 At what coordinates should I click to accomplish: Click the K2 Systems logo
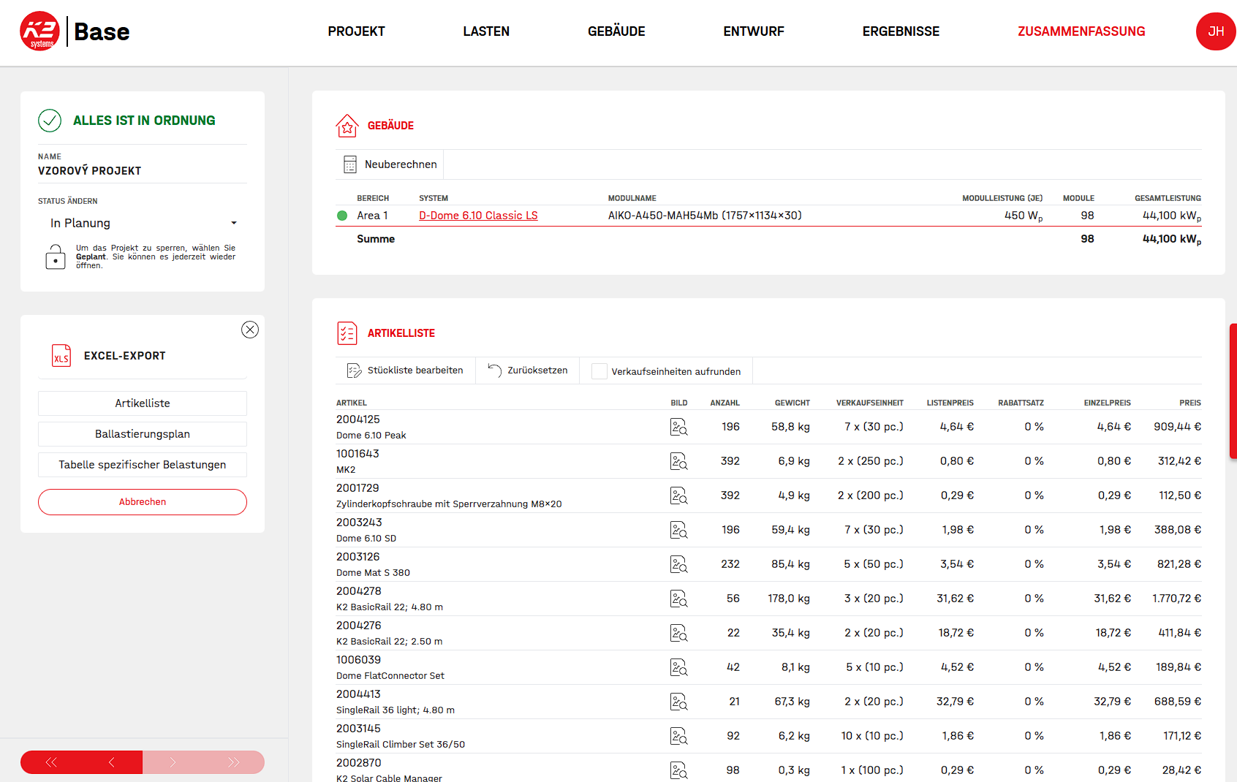click(40, 31)
